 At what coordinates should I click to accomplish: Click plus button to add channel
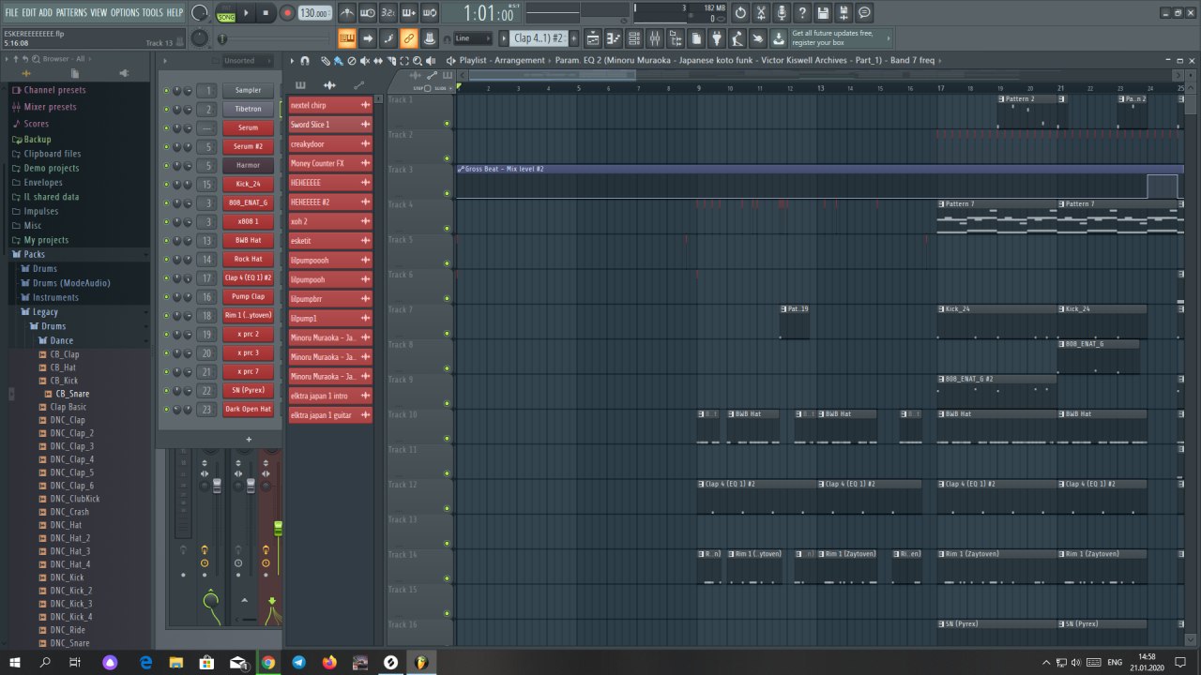[249, 439]
